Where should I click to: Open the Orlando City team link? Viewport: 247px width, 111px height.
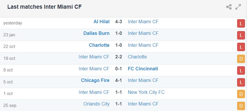tap(96, 104)
